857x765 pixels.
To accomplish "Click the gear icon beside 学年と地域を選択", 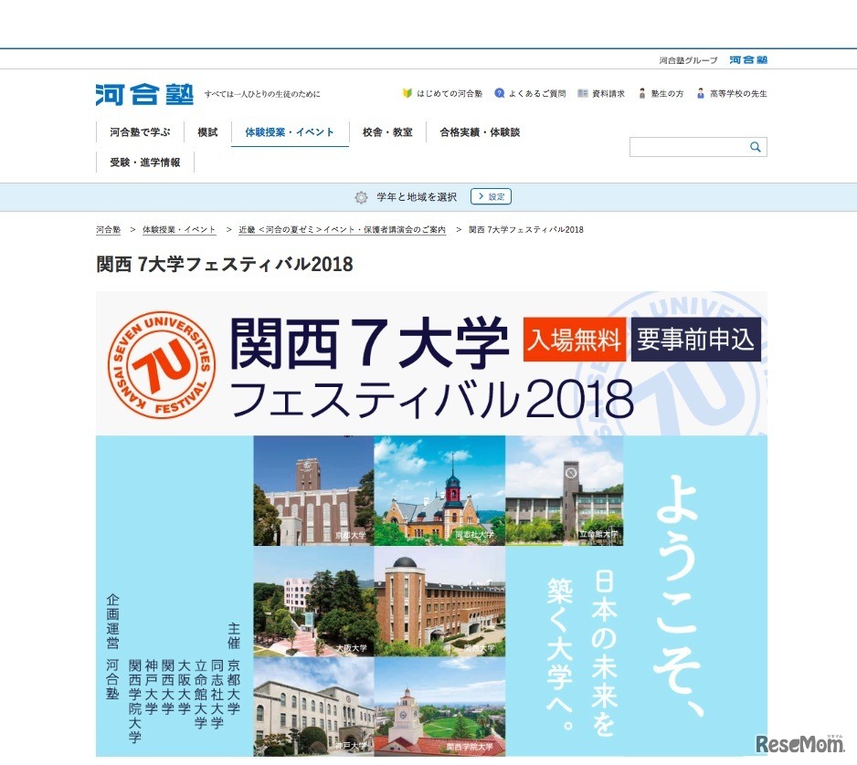I will tap(362, 196).
